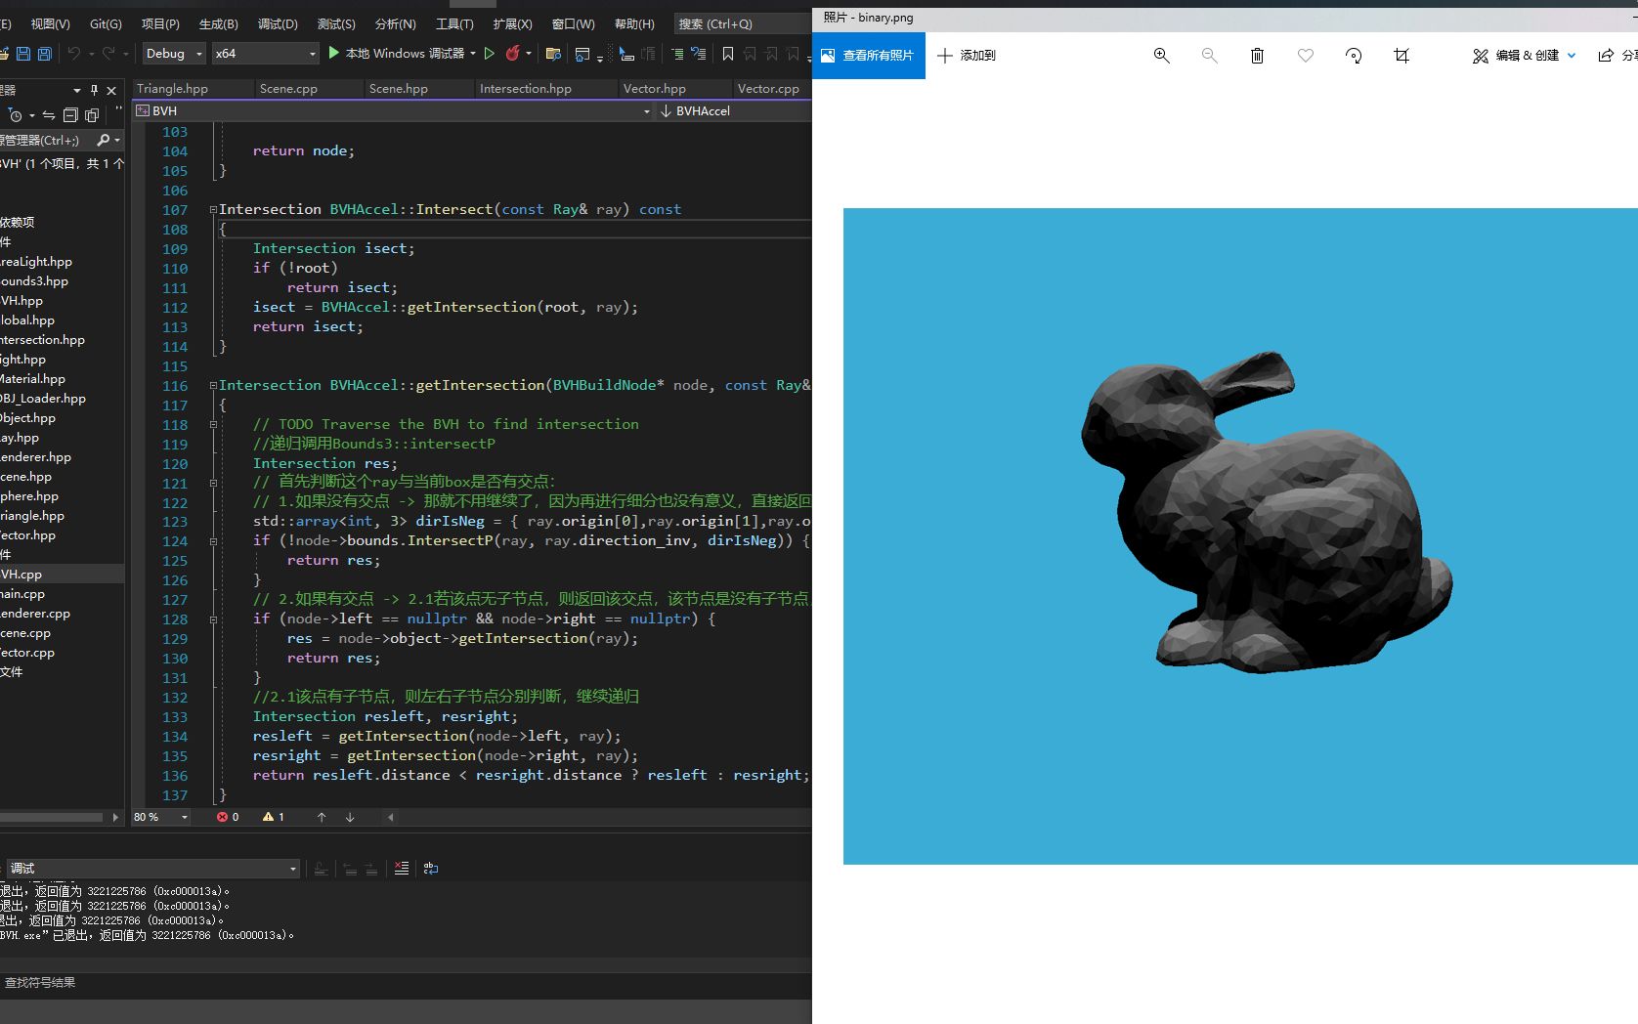Click the Solution Explorer search magnifier
This screenshot has width=1638, height=1024.
(104, 141)
